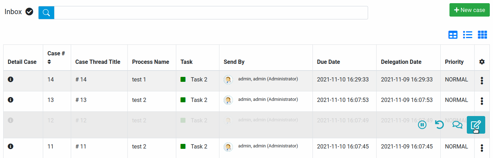This screenshot has height=158, width=493.
Task: Open detail info icon for case 13
Action: click(x=11, y=100)
